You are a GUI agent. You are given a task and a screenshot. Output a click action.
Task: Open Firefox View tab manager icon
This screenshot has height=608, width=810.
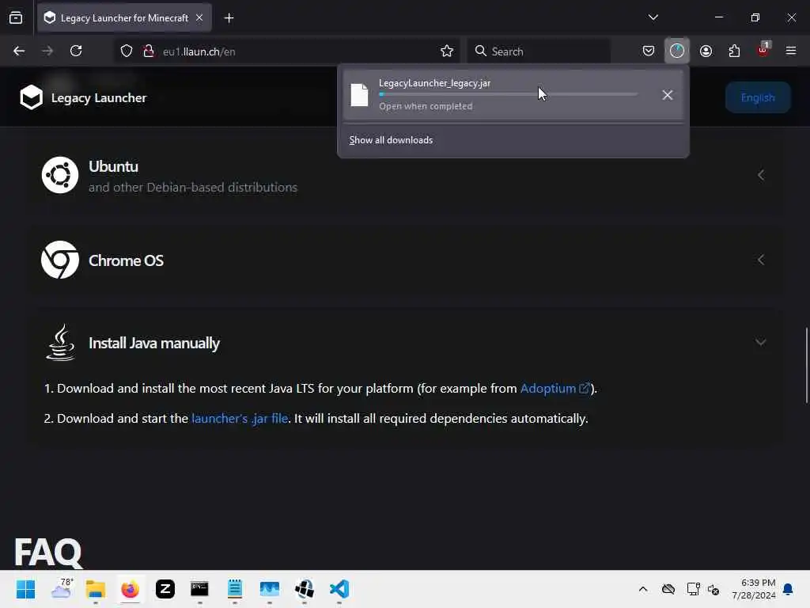(16, 18)
